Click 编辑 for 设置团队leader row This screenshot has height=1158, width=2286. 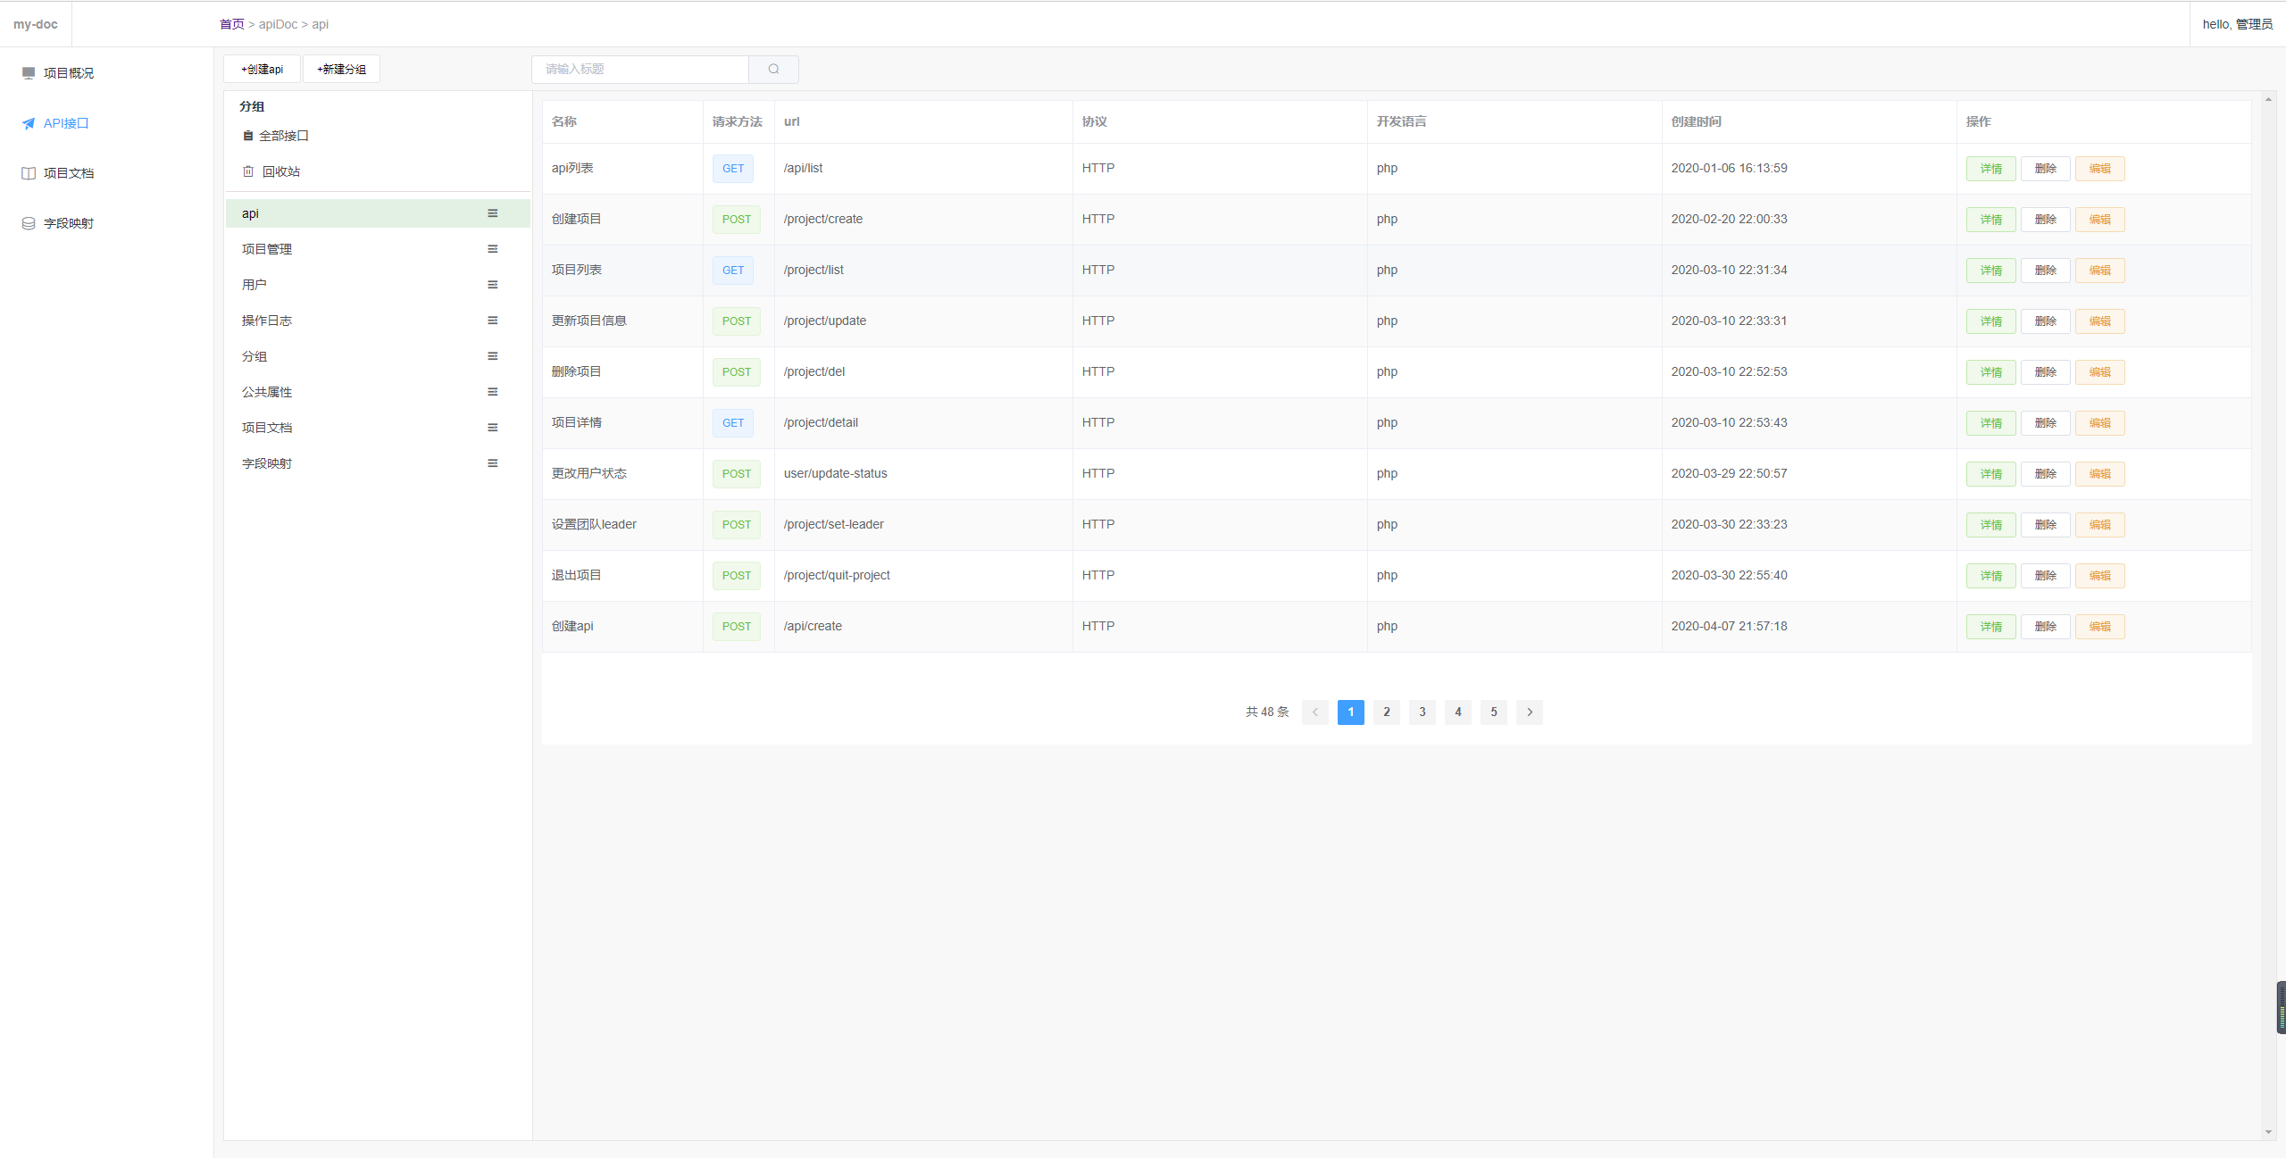tap(2100, 525)
